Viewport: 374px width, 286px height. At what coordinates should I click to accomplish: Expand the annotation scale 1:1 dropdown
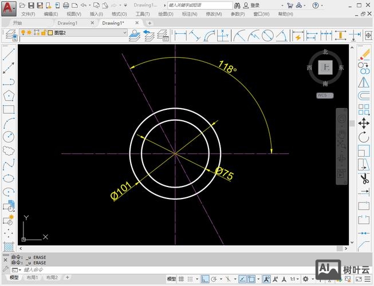click(295, 279)
